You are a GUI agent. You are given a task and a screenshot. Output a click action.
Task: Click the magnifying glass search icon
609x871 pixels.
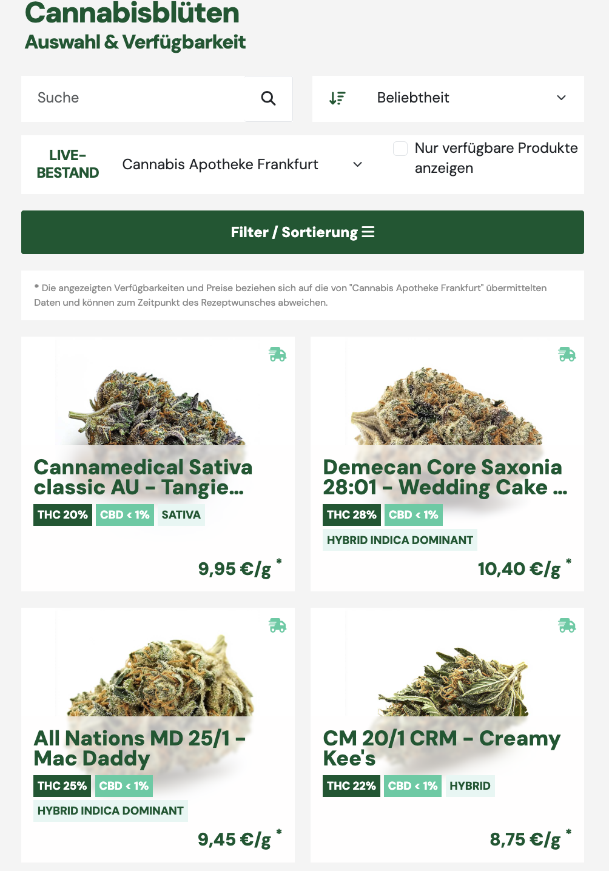coord(268,98)
